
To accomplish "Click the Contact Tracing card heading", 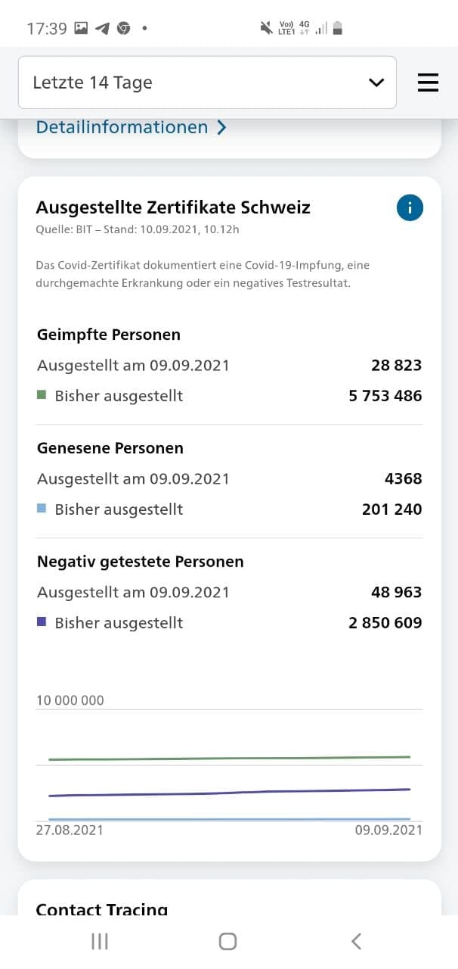I will [101, 909].
